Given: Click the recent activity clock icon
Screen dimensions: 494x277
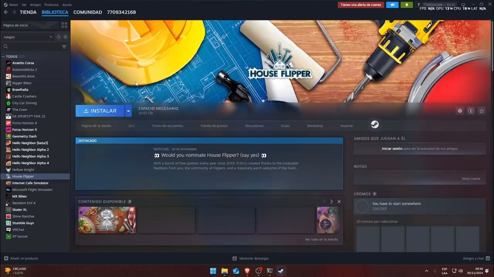Looking at the screenshot, I should [x=59, y=37].
